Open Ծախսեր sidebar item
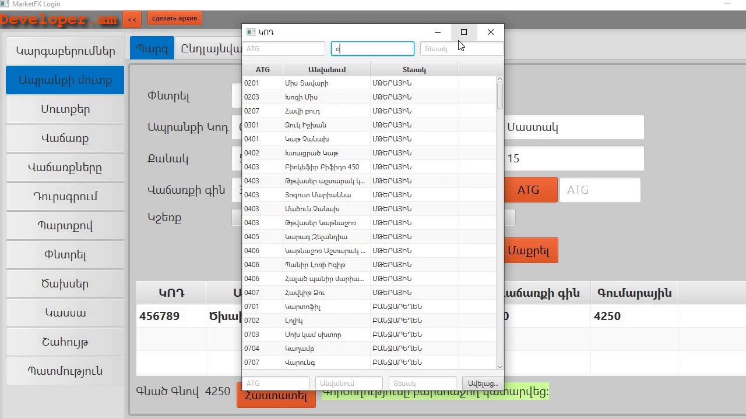This screenshot has width=746, height=419. click(x=65, y=283)
